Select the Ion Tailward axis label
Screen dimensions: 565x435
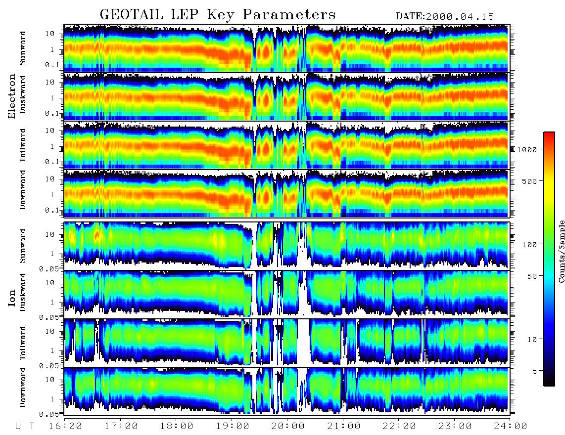[x=23, y=343]
